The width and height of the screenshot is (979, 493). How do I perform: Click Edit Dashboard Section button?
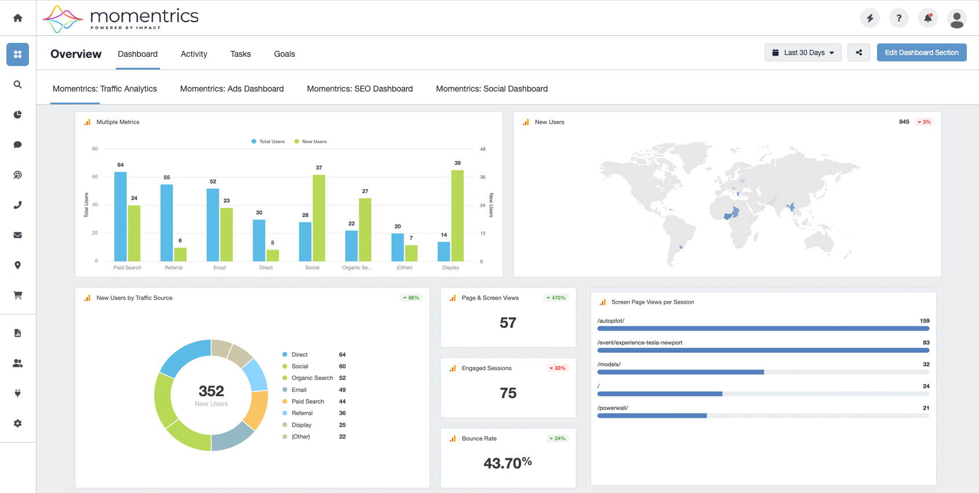pyautogui.click(x=922, y=52)
